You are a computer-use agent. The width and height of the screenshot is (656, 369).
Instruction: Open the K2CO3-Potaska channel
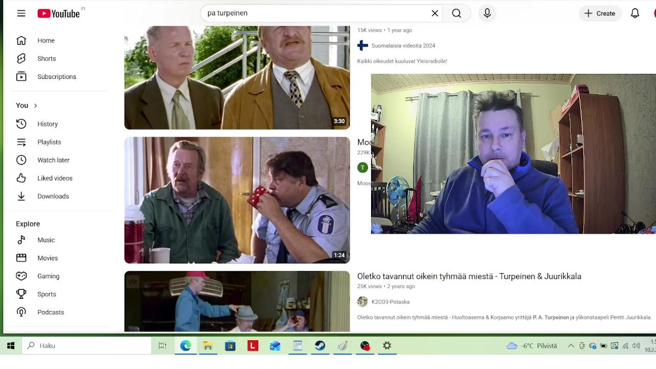(x=391, y=302)
